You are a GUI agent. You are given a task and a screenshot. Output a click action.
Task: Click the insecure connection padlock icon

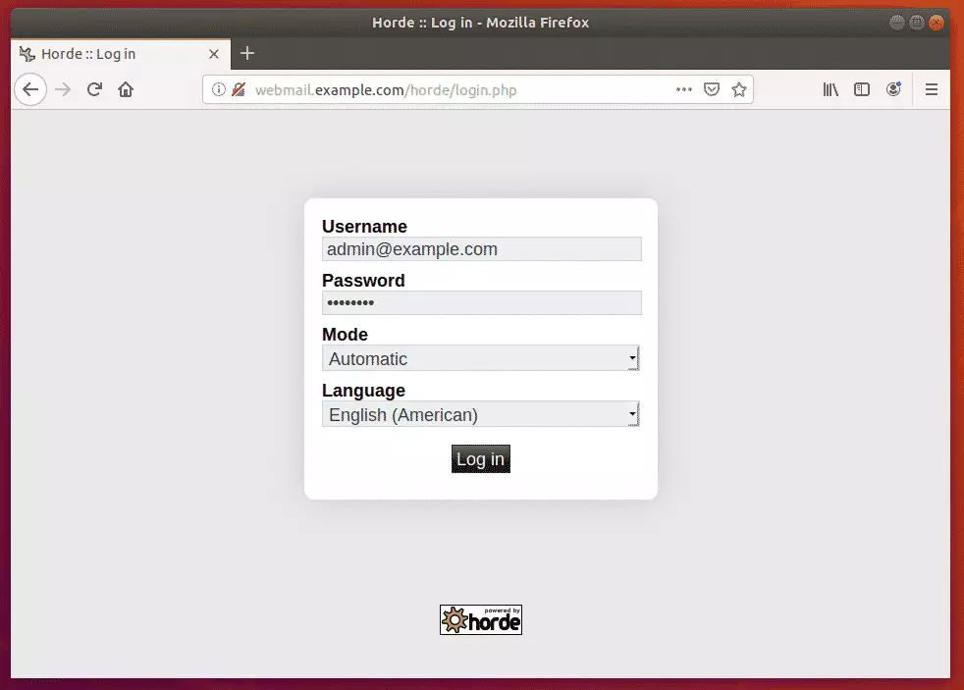point(239,89)
